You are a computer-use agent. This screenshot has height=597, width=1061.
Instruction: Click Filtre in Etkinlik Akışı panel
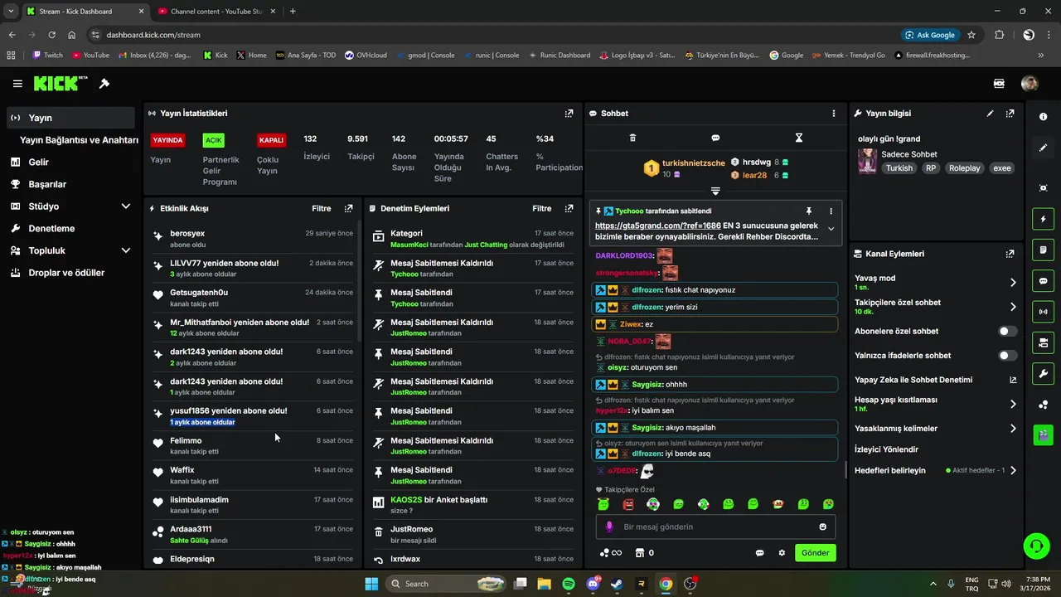click(x=321, y=209)
